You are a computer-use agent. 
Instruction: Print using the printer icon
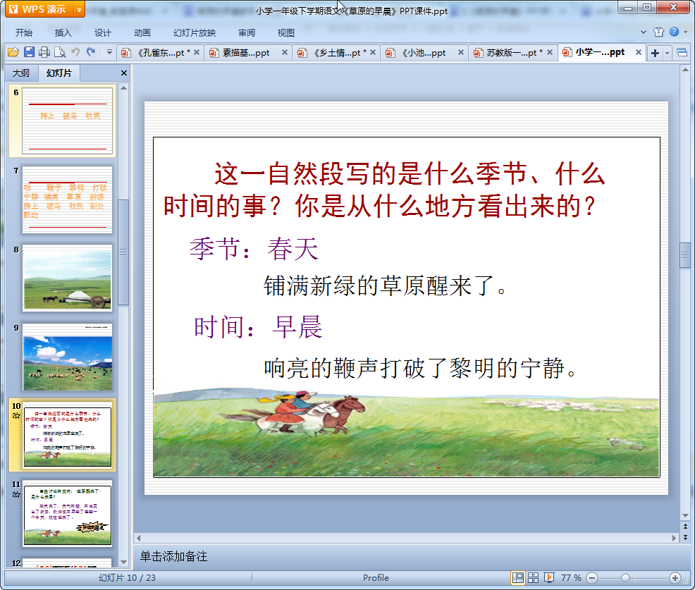44,52
